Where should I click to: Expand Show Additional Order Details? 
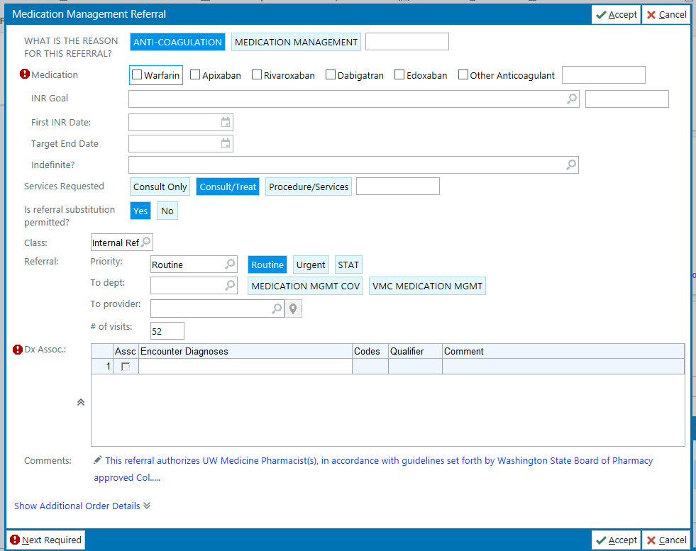[82, 506]
